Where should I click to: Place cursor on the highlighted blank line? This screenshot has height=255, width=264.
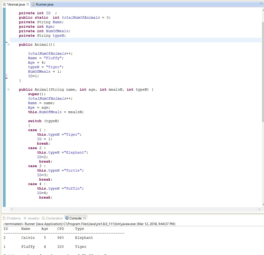(x=103, y=40)
